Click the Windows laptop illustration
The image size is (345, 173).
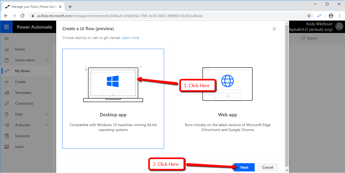coord(113,85)
